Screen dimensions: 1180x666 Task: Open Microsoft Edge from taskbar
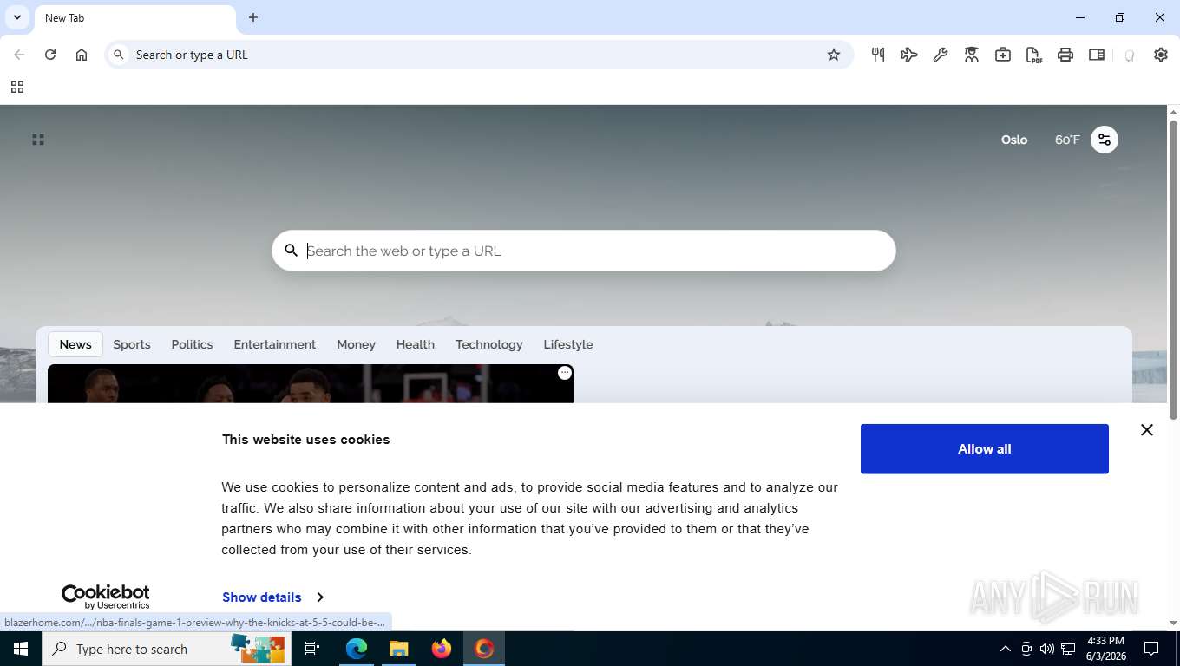pos(357,649)
